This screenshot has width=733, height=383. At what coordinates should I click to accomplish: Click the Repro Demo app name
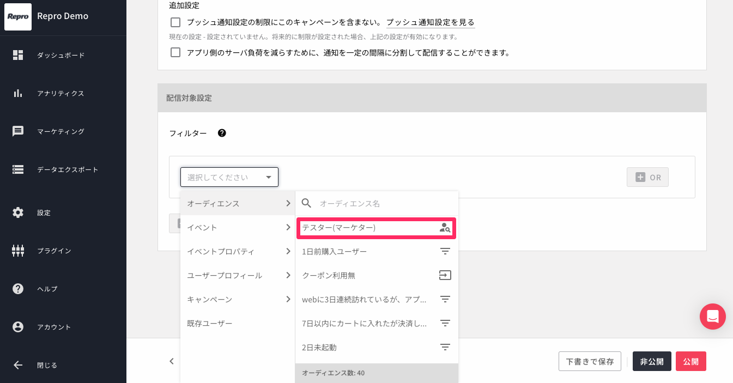point(63,16)
